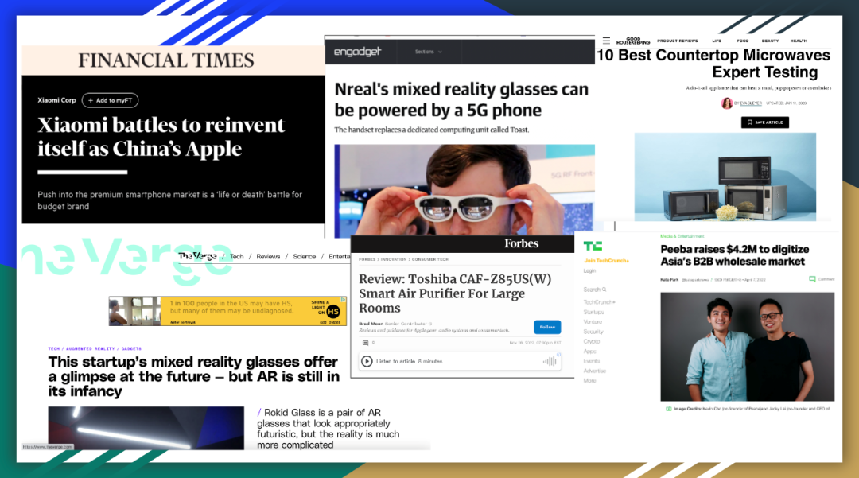Image resolution: width=859 pixels, height=478 pixels.
Task: Click the Forbes comment bubble icon
Action: coord(365,343)
